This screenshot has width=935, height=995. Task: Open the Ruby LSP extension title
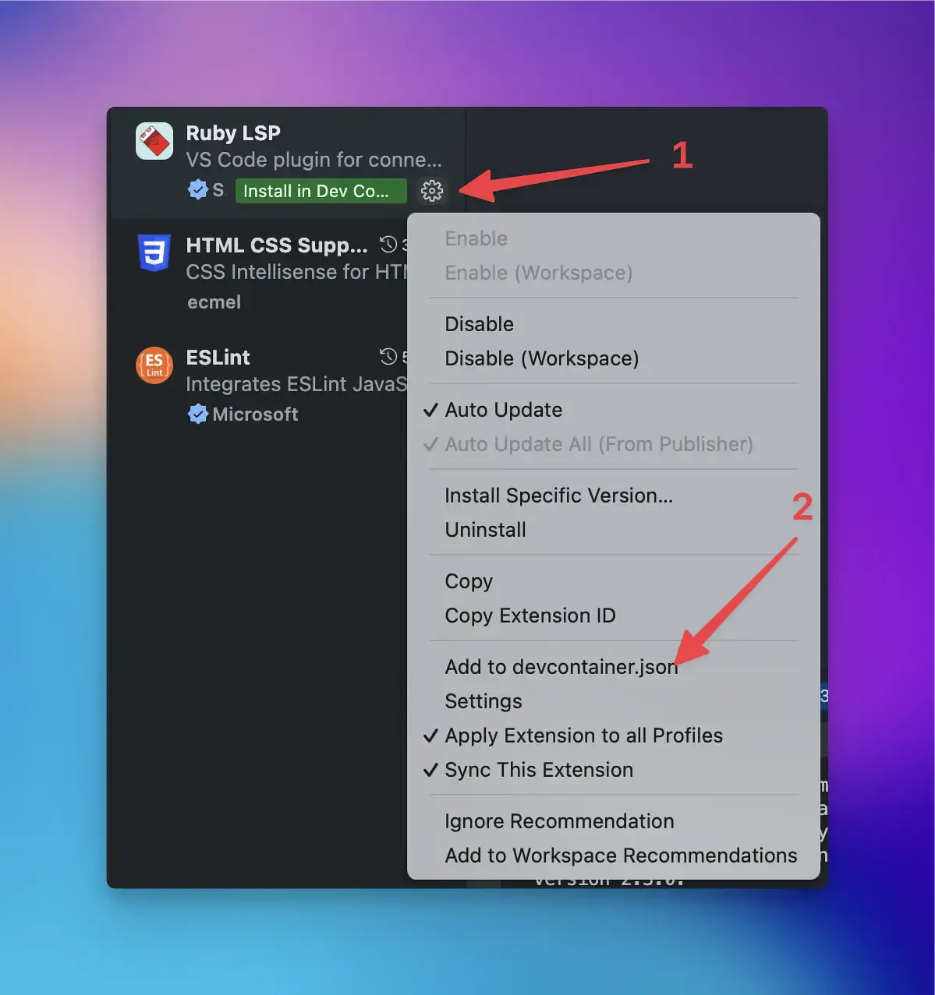(x=233, y=133)
